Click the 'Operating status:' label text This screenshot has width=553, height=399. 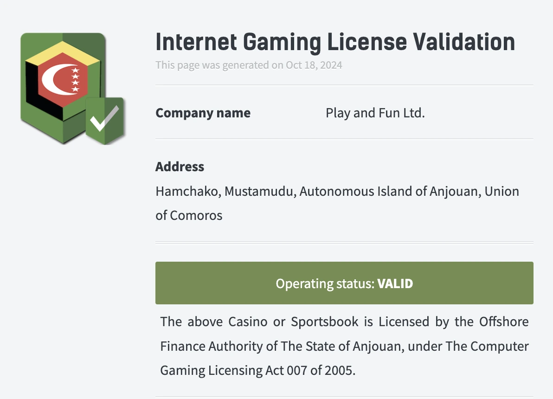(x=325, y=283)
